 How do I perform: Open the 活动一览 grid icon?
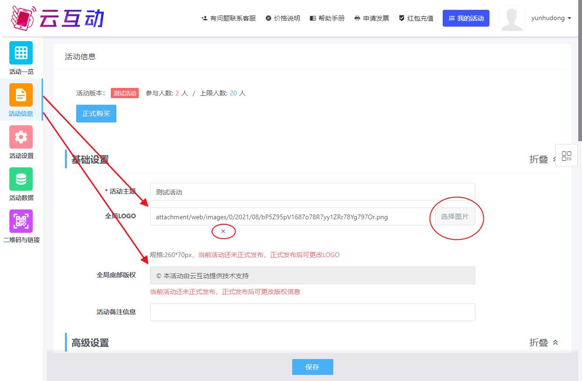tap(21, 53)
